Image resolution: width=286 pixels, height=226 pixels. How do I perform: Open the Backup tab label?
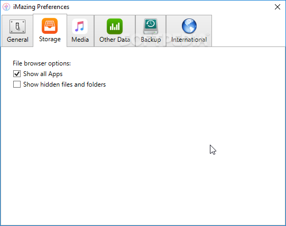tap(151, 40)
